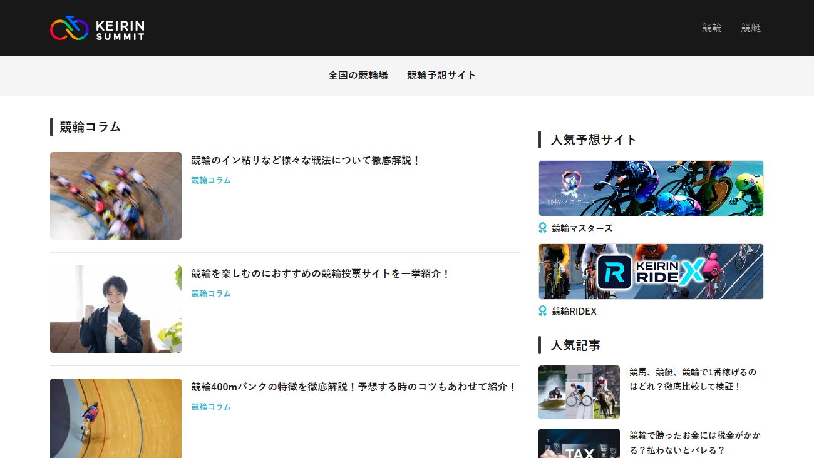This screenshot has height=458, width=814.
Task: Click the KEIRIN RIDE X banner
Action: 651,272
